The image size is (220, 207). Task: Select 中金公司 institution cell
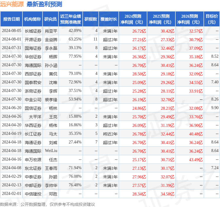pos(33,100)
